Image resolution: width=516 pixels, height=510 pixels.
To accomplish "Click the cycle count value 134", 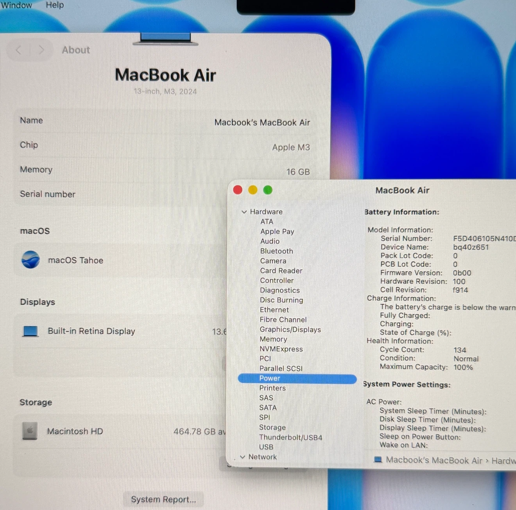I will point(460,350).
